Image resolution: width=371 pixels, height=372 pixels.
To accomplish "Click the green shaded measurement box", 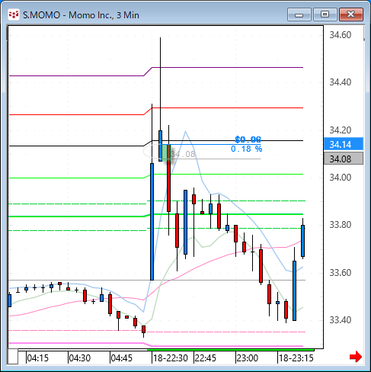I will [166, 152].
